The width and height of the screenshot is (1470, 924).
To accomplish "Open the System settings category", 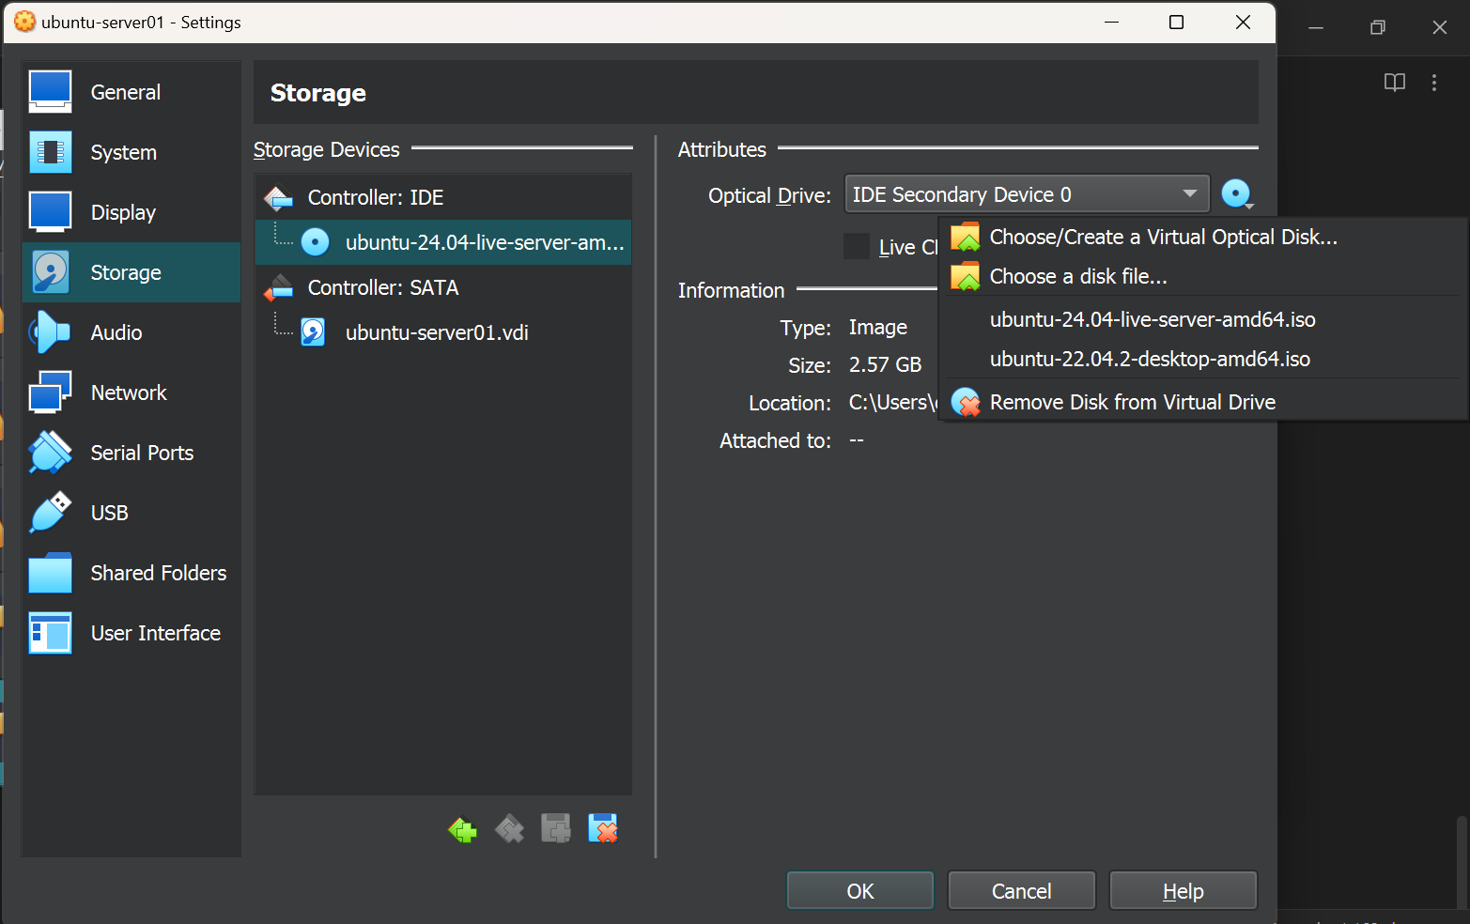I will pos(123,152).
